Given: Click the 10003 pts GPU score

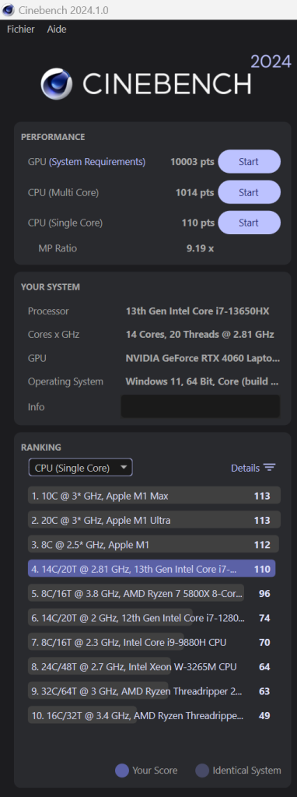Looking at the screenshot, I should point(192,162).
